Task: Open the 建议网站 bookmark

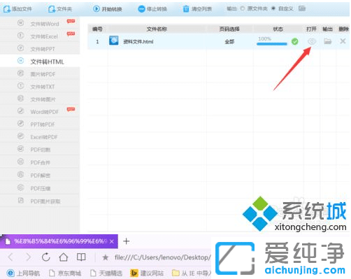Action: (147, 273)
